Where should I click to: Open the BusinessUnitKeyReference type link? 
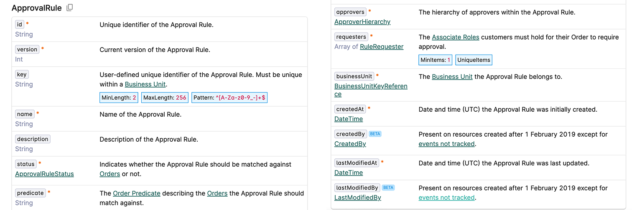point(371,90)
